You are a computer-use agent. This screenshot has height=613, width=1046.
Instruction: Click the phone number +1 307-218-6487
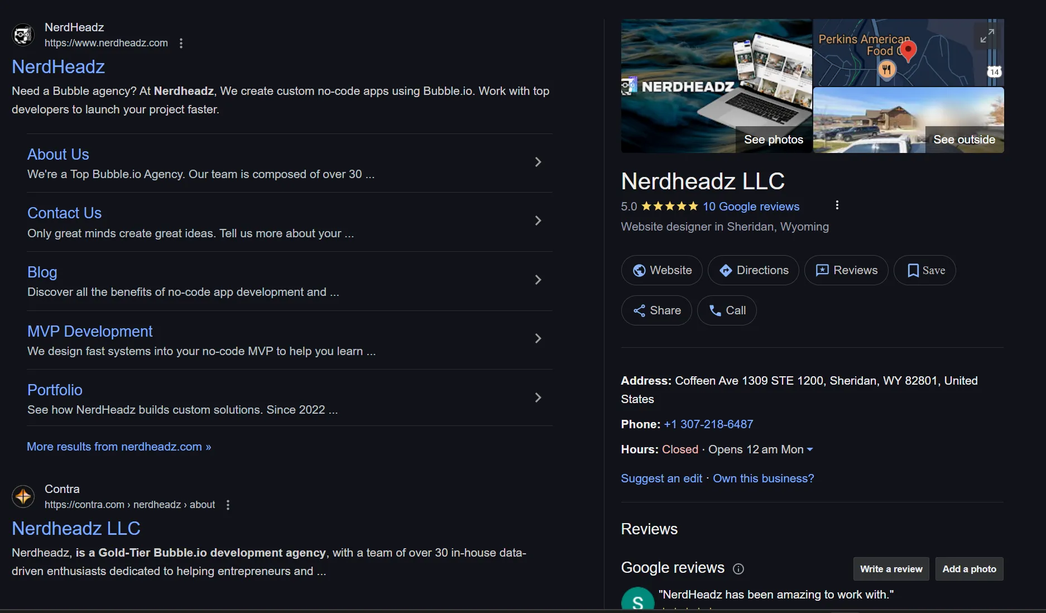708,424
